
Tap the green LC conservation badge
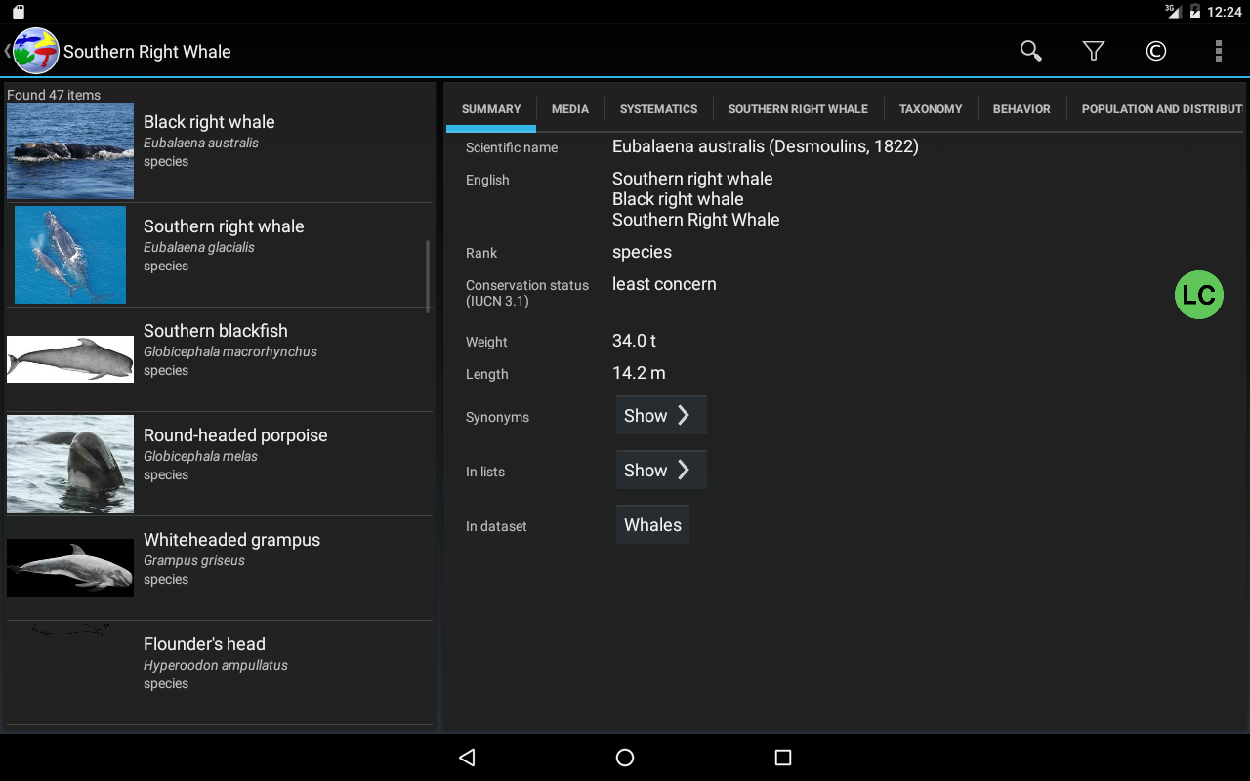[1199, 295]
